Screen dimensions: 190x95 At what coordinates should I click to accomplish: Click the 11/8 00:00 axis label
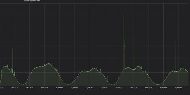tap(149, 88)
